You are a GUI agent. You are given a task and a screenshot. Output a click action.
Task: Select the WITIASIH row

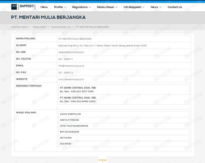point(124,138)
